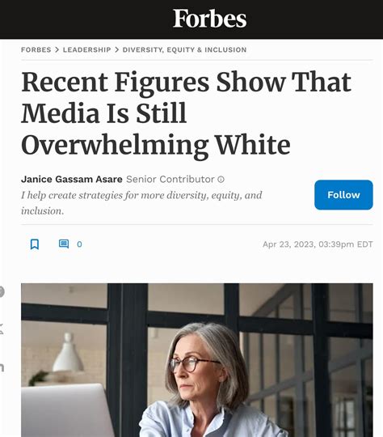Open the FORBES breadcrumb link
The width and height of the screenshot is (383, 437).
point(36,49)
